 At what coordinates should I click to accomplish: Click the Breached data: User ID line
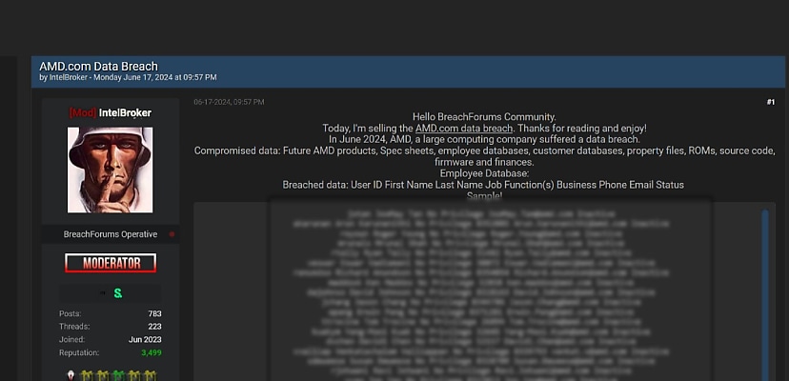483,185
